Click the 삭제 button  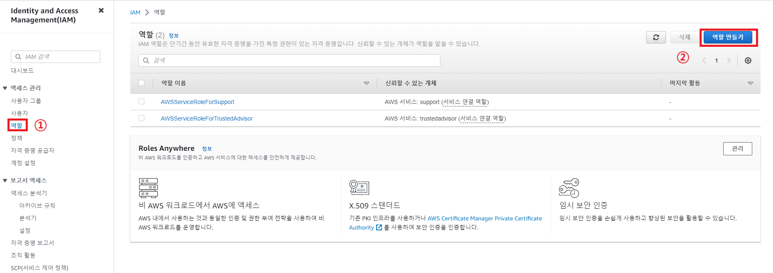point(685,37)
